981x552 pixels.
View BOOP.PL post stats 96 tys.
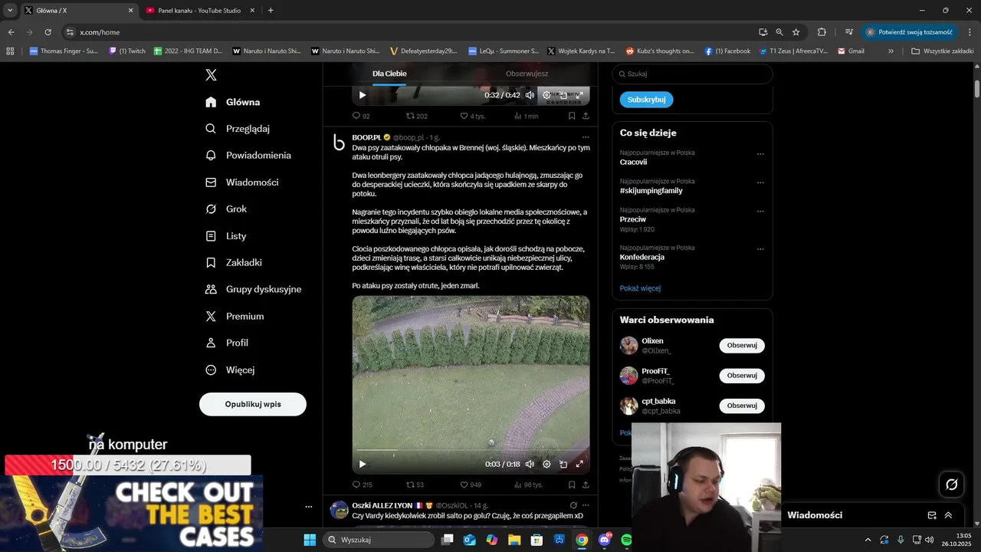click(527, 485)
